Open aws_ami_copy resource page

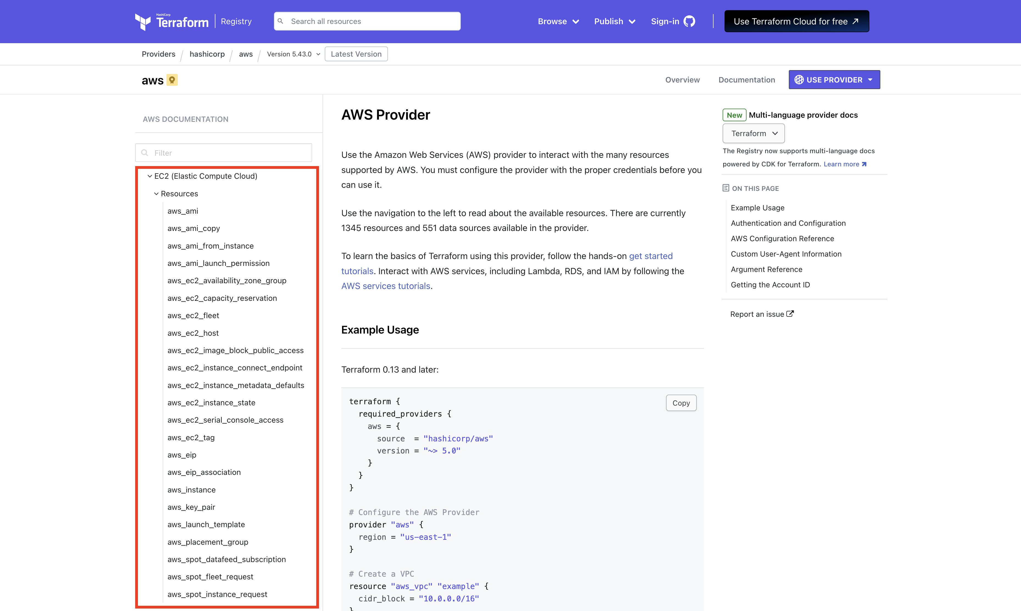[193, 229]
